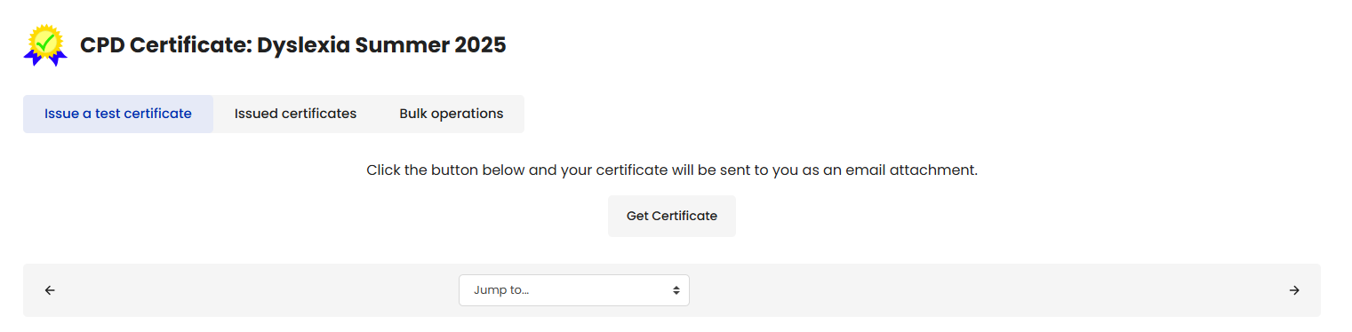Click the grey activity navigation bar background
Viewport: 1352px width, 332px height.
tap(978, 290)
